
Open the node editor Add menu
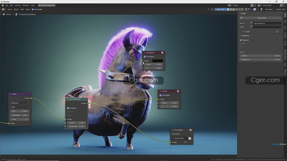pos(22,9)
